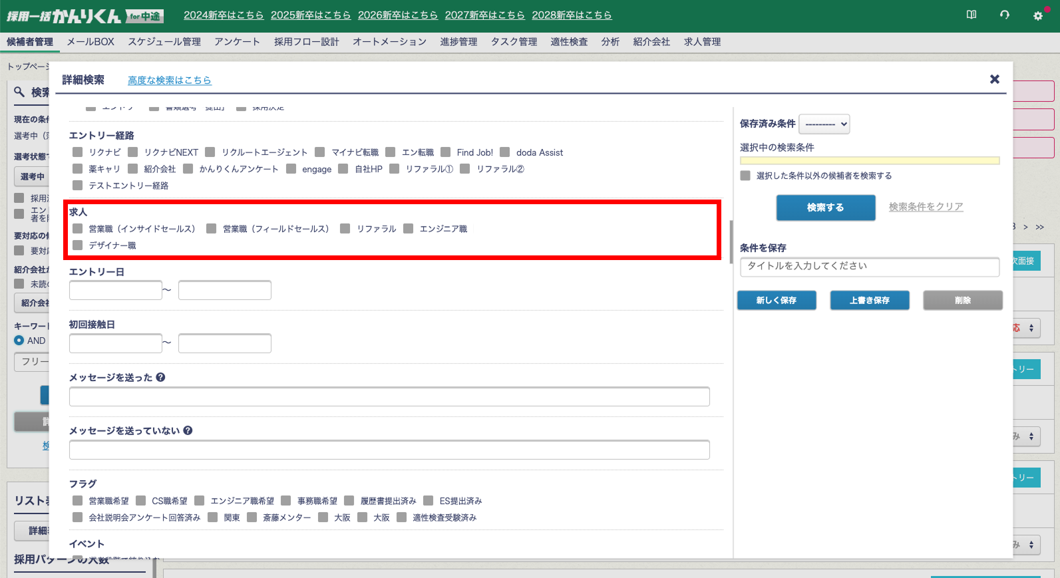The height and width of the screenshot is (578, 1060).
Task: Enable 選択した条件以外の候補者を検索する checkbox
Action: pos(745,176)
